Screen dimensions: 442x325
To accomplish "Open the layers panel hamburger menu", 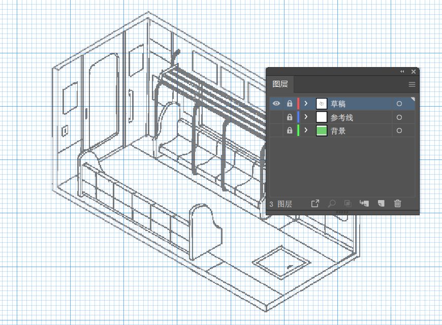I will click(x=412, y=84).
